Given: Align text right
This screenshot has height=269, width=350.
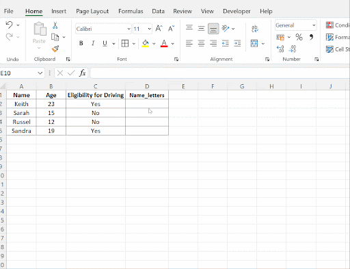Looking at the screenshot, I should point(213,43).
